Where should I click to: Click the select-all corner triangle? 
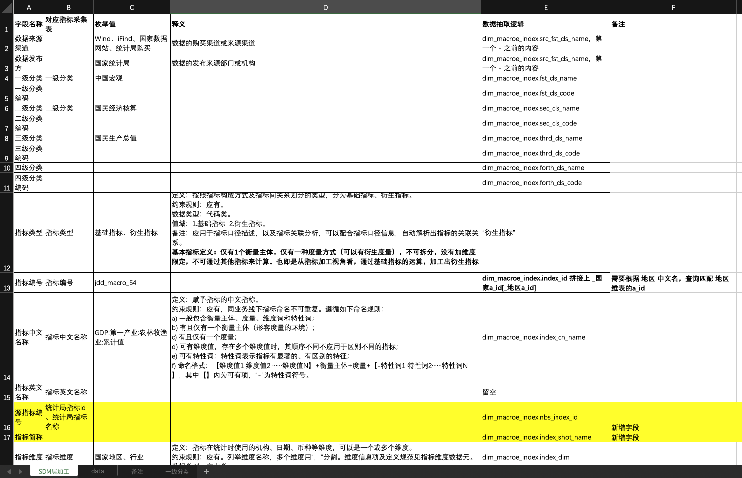pos(7,7)
